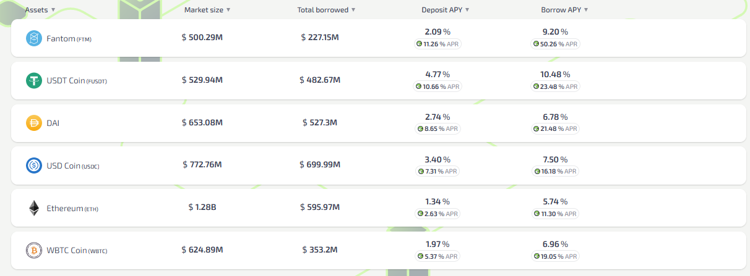Click reward icon beside WBTC 5.37% APR
The width and height of the screenshot is (750, 276).
(420, 256)
